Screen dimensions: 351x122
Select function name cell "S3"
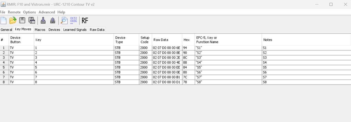[228, 58]
